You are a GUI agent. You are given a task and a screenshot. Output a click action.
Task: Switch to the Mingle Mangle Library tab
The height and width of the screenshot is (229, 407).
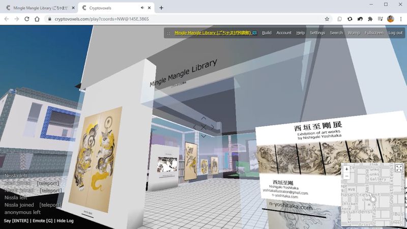[x=38, y=8]
